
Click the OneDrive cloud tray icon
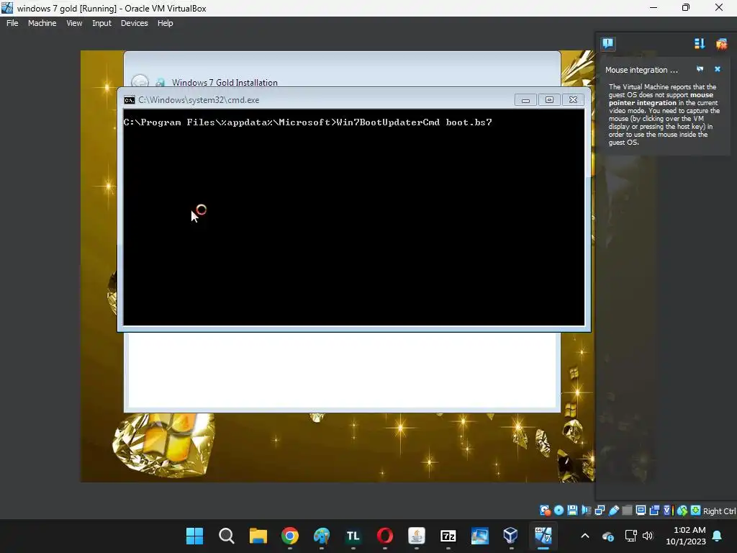[607, 536]
